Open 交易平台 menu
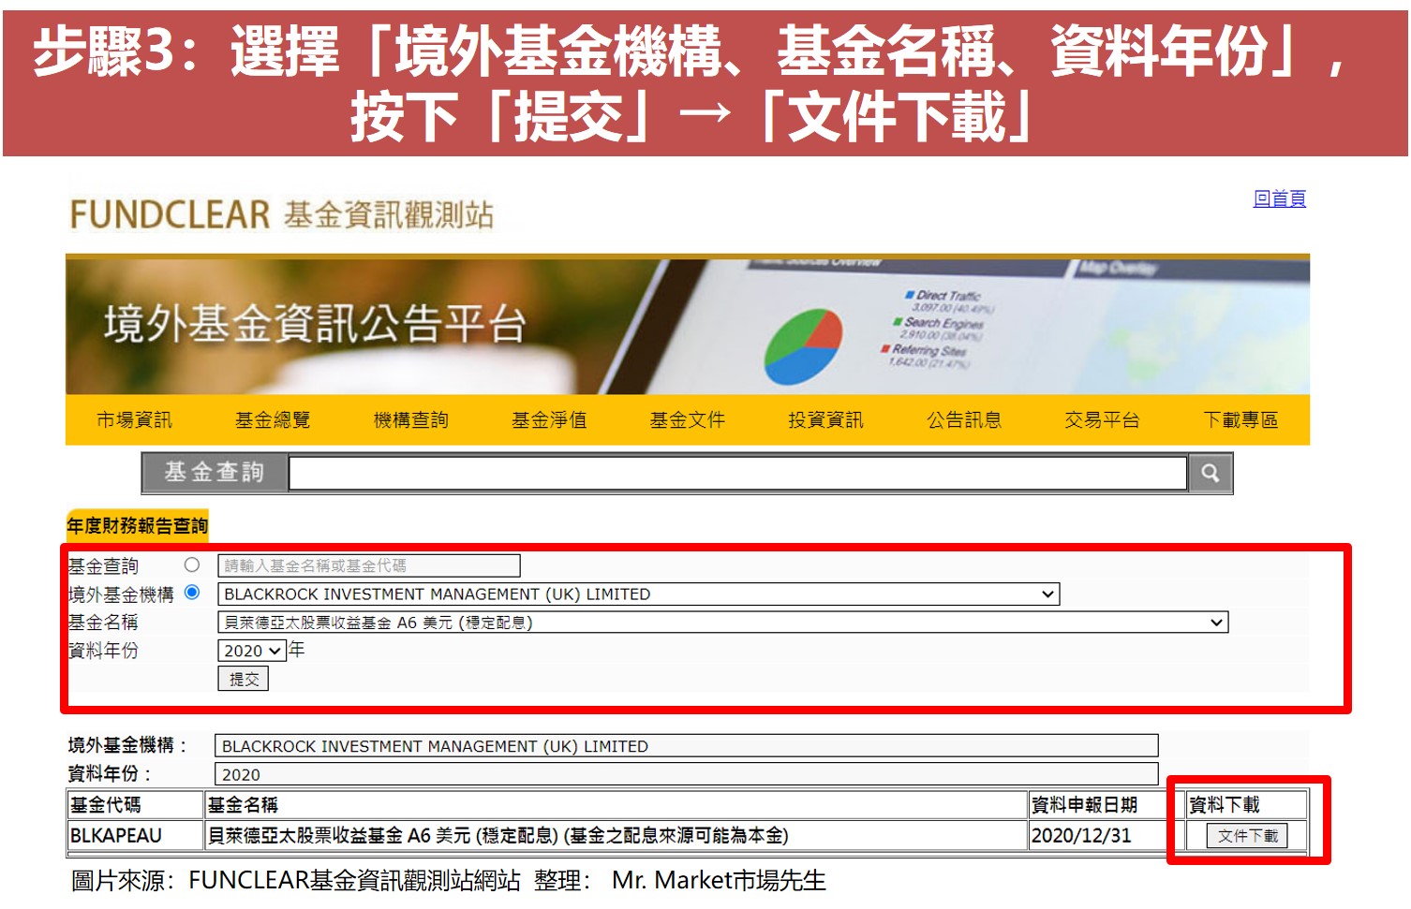This screenshot has width=1411, height=909. pyautogui.click(x=1102, y=420)
